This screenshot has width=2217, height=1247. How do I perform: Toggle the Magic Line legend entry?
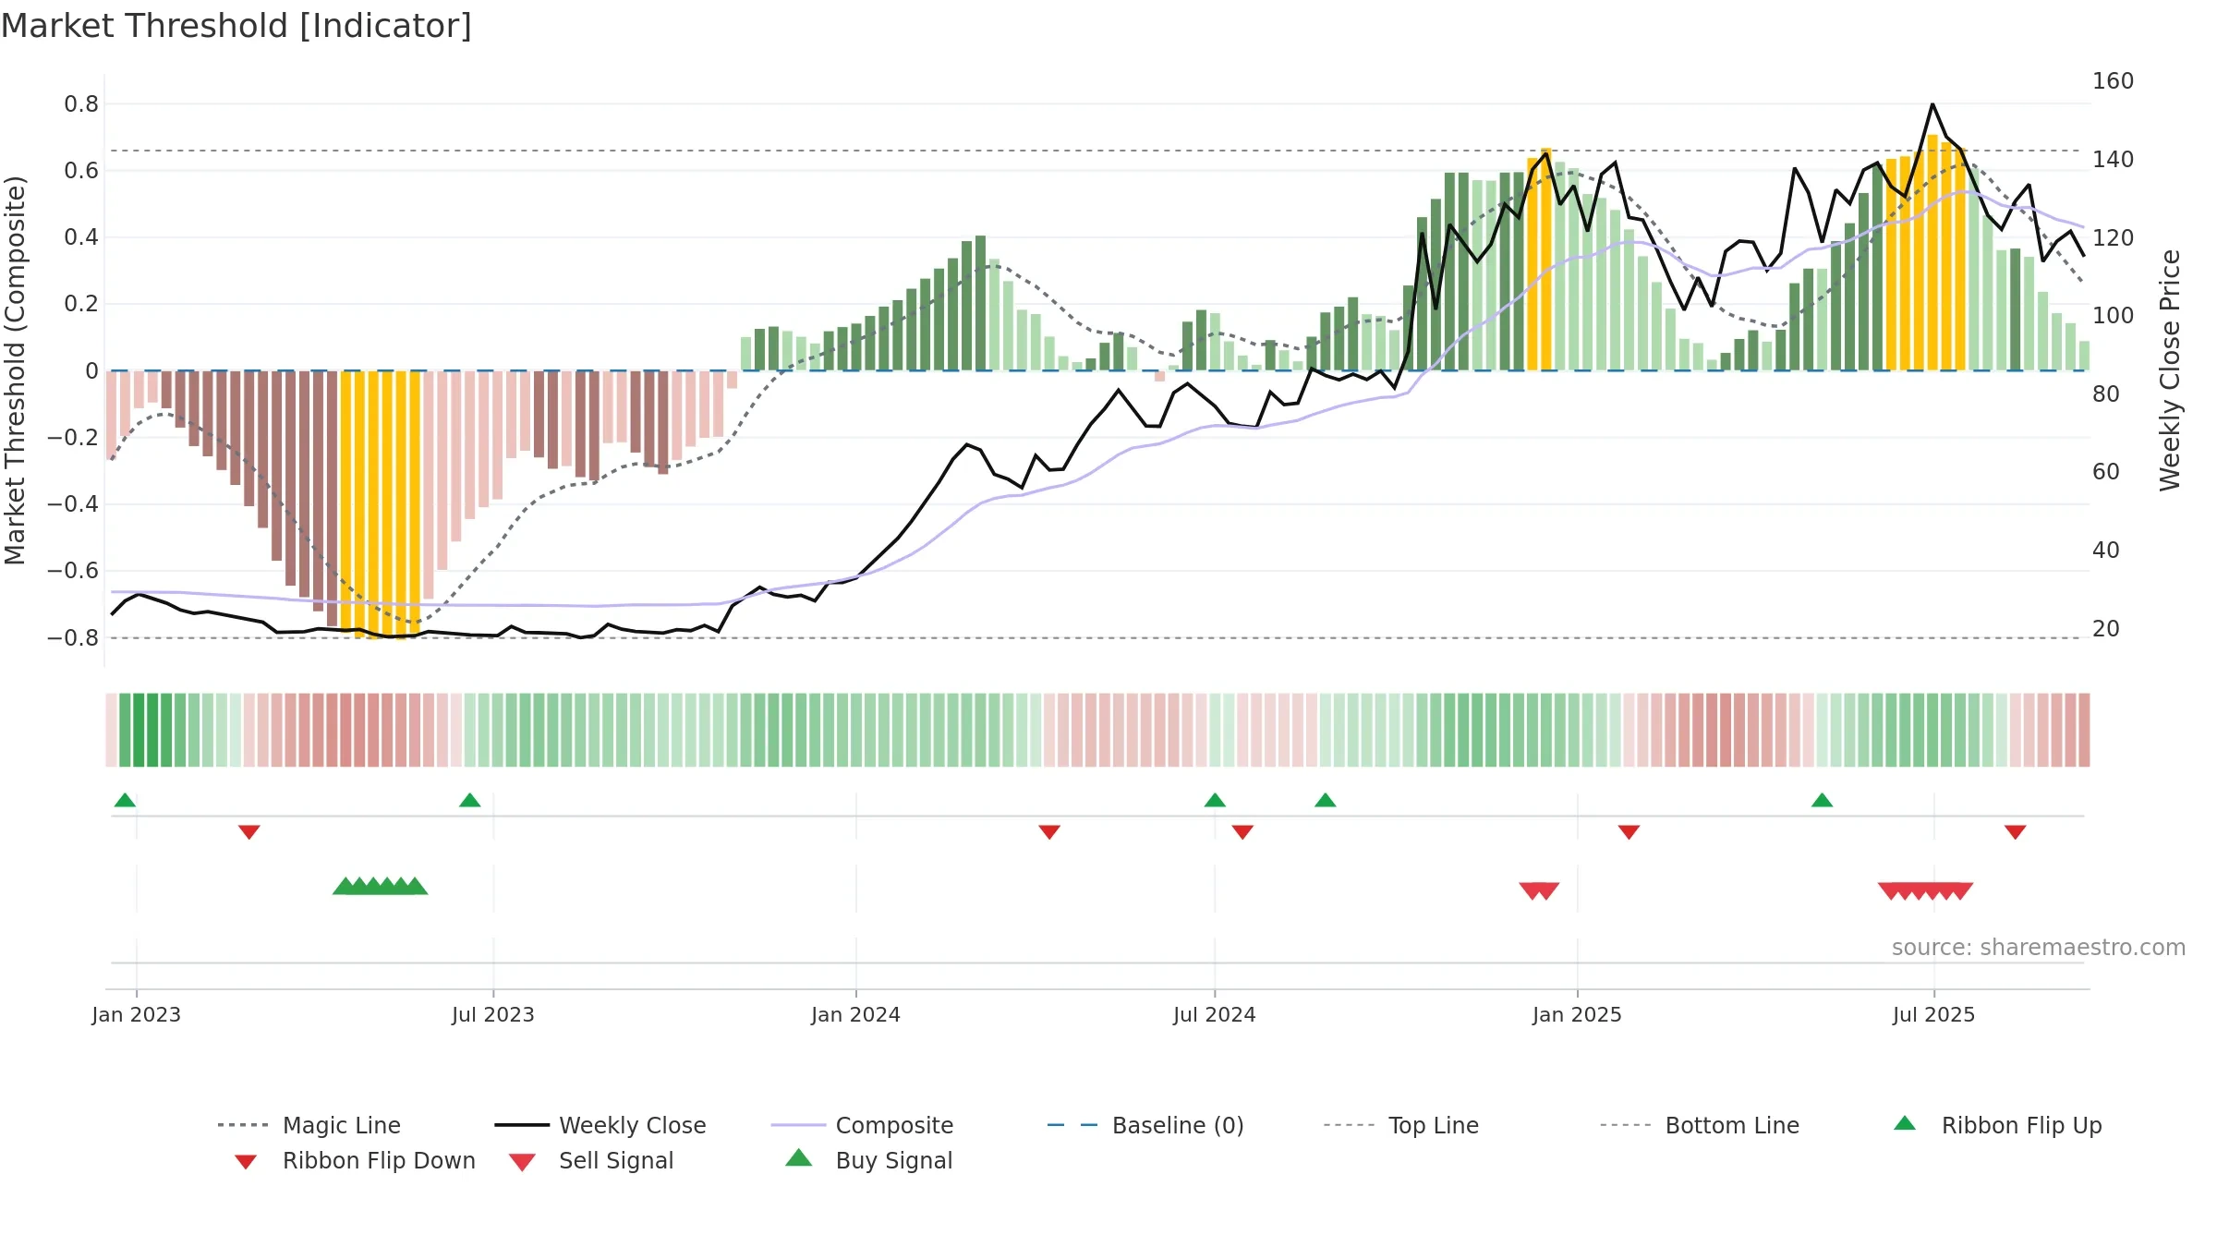[309, 1125]
